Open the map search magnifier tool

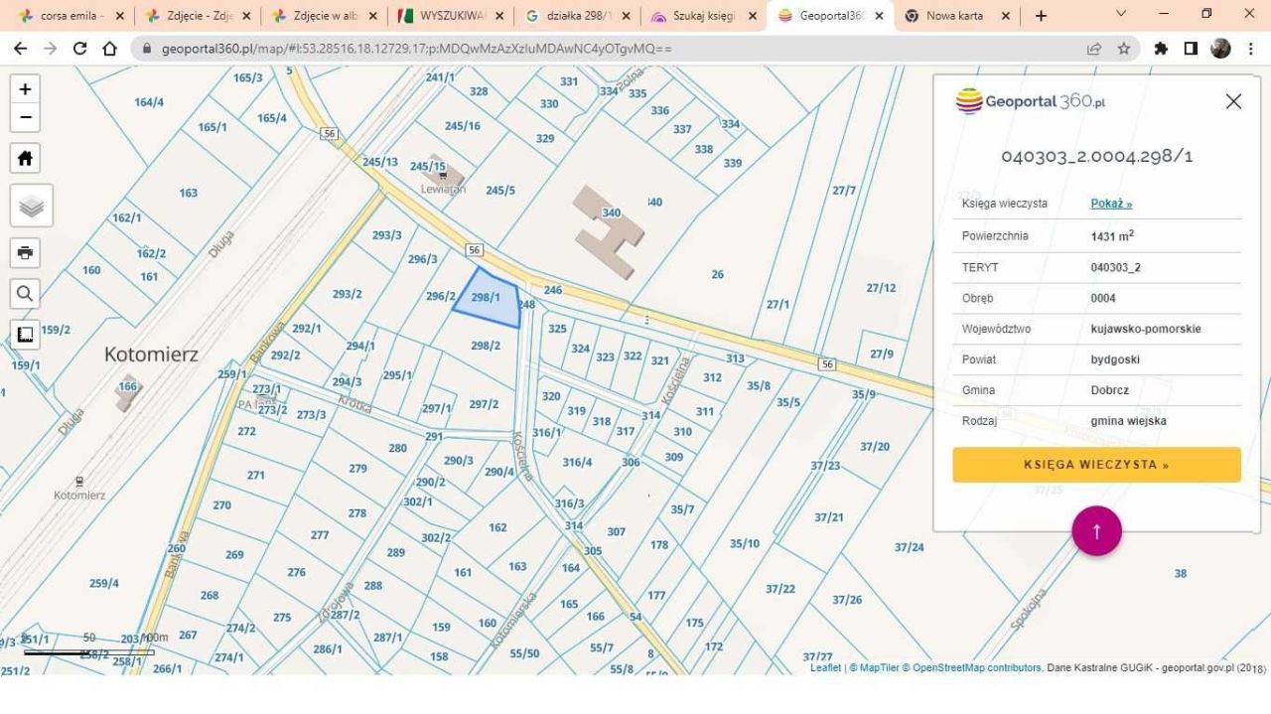coord(25,293)
